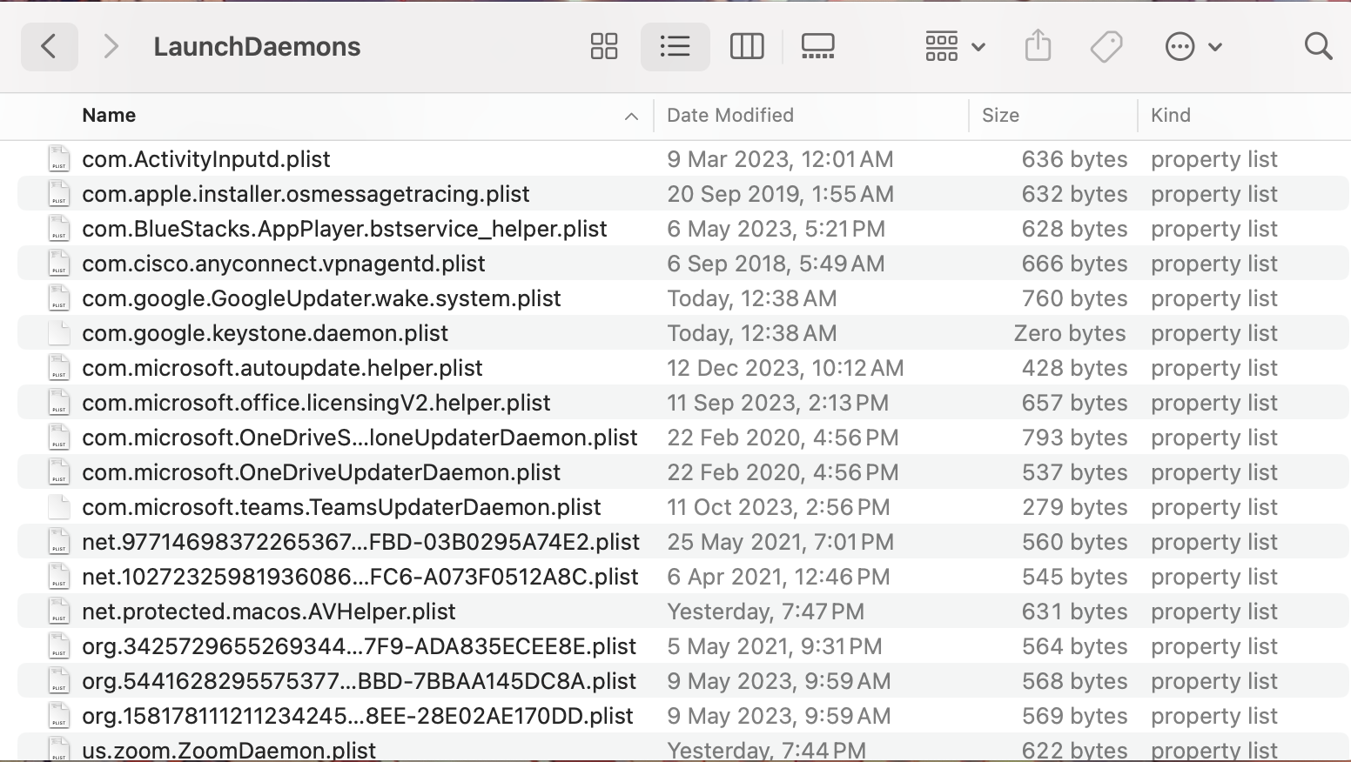Open the Share menu icon
Viewport: 1351px width, 762px height.
[1037, 46]
